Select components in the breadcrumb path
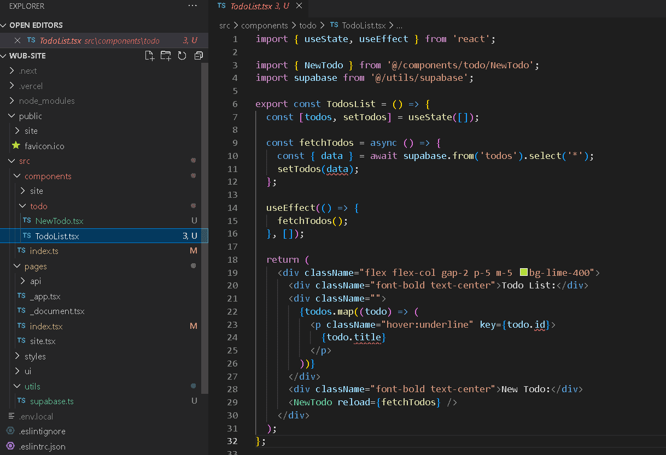Viewport: 666px width, 455px height. [x=264, y=25]
